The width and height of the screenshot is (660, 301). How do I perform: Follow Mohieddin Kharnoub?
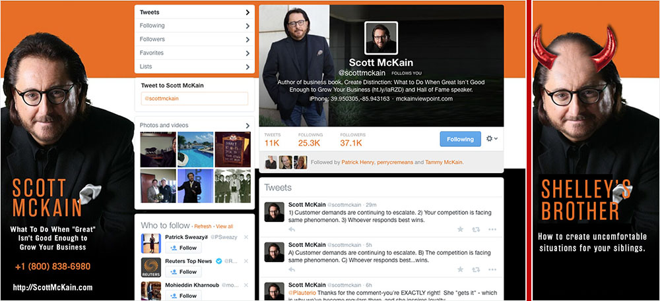coord(183,296)
